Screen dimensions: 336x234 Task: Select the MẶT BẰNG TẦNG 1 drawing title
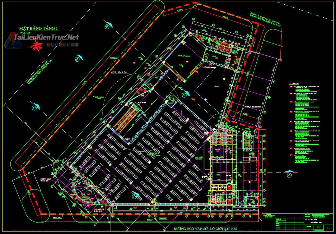pos(39,29)
